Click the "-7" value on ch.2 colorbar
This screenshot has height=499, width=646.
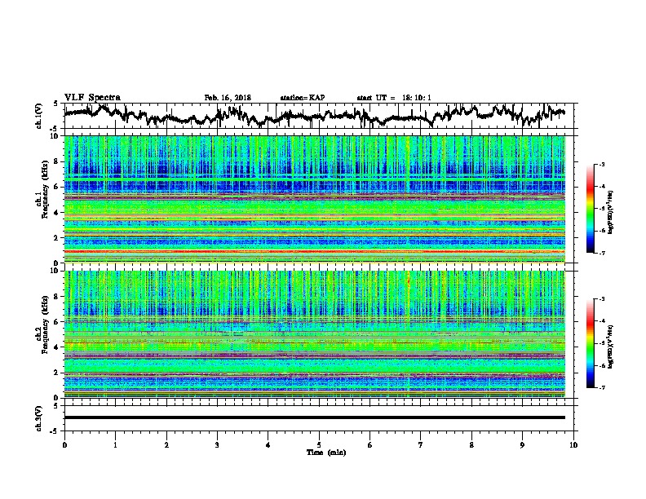pyautogui.click(x=602, y=387)
